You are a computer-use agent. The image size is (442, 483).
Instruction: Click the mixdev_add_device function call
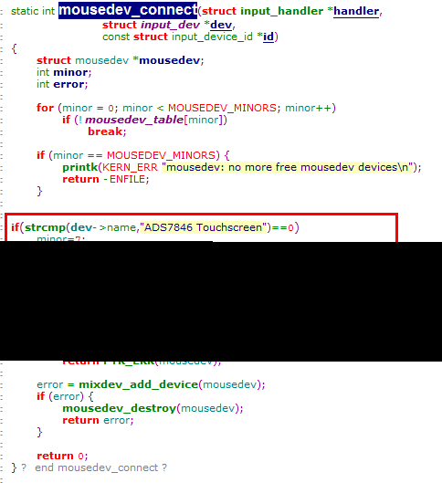click(x=139, y=384)
